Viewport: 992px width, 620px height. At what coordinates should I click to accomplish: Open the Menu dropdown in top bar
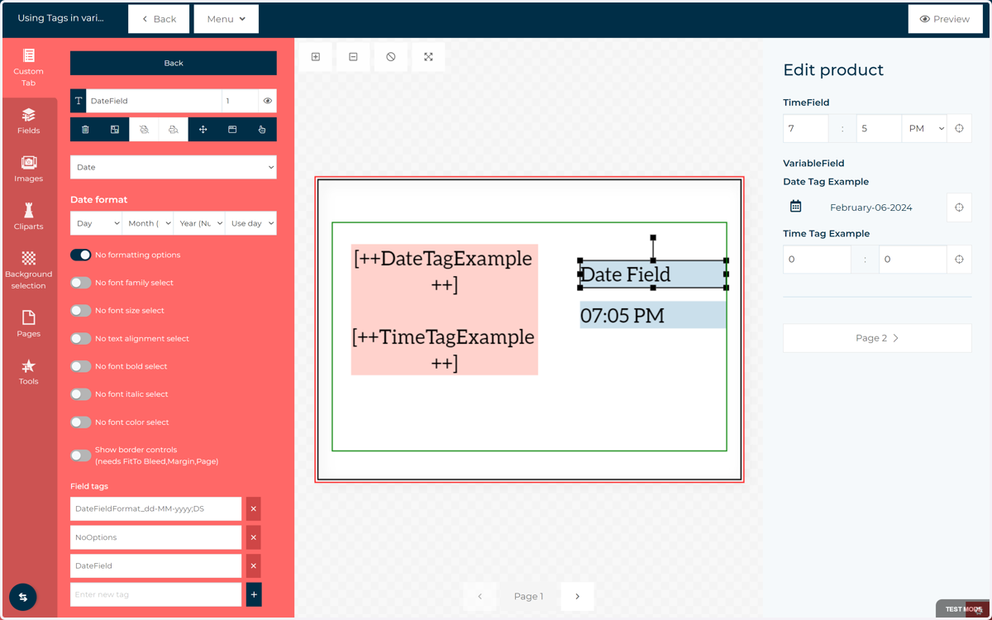pyautogui.click(x=227, y=19)
